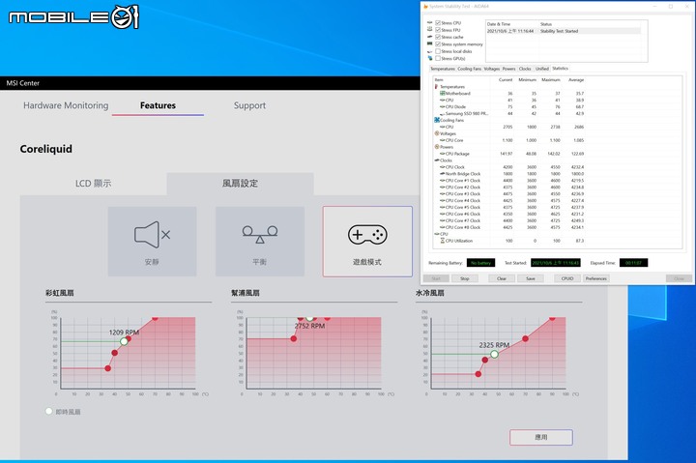Select the 'CPU Package' power row

[x=511, y=154]
